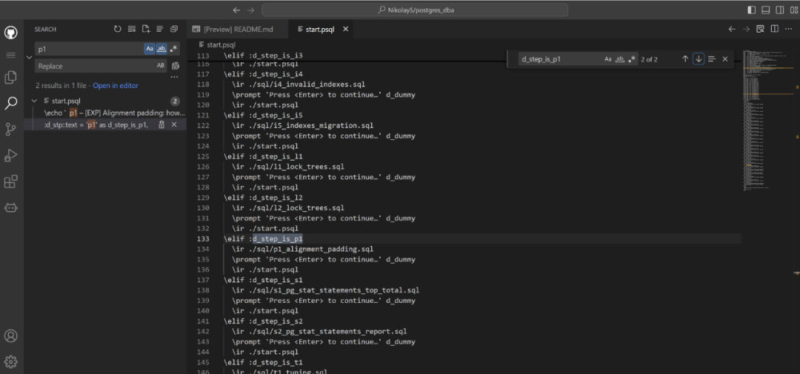This screenshot has width=800, height=374.
Task: Open the NikolayS/postgres_dba command center
Action: [415, 10]
